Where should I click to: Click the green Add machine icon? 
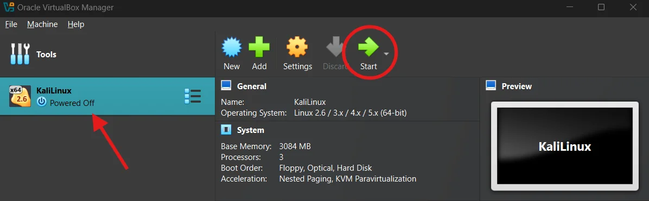[259, 47]
